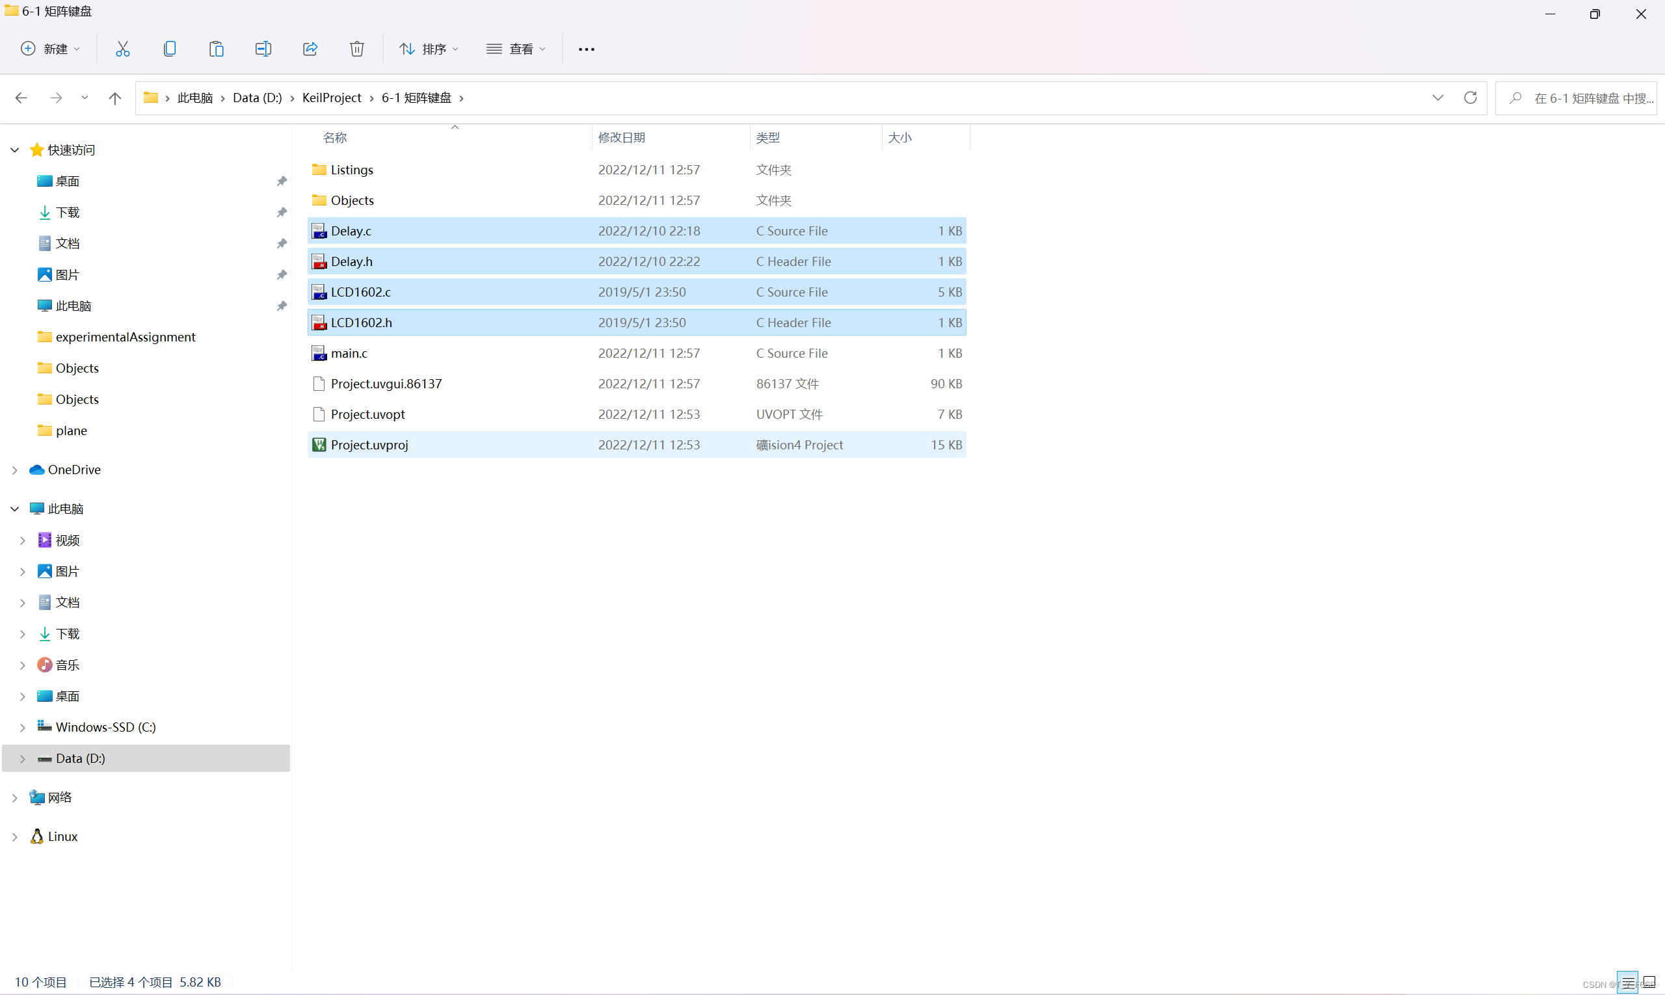Select 图片 under quick access
Image resolution: width=1665 pixels, height=995 pixels.
pyautogui.click(x=68, y=274)
